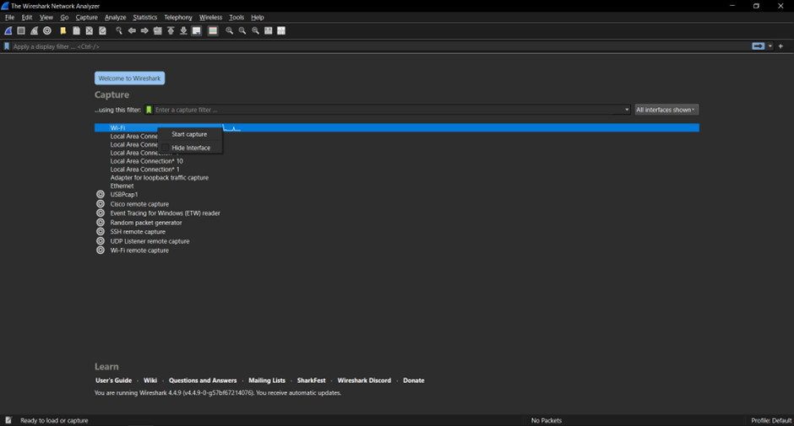The height and width of the screenshot is (426, 794).
Task: Click the restart current capture toolbar icon
Action: [x=34, y=31]
